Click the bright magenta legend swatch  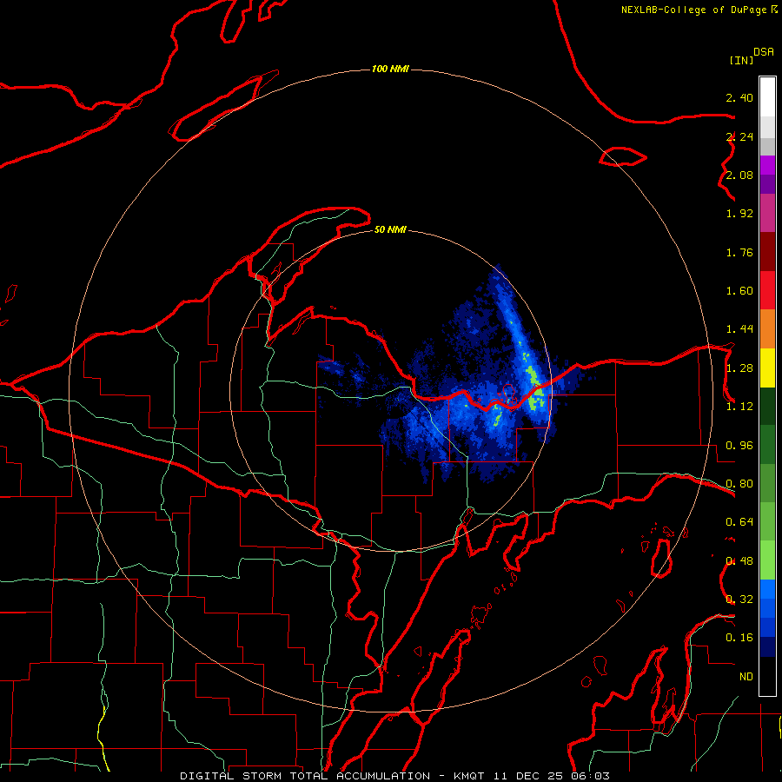767,165
